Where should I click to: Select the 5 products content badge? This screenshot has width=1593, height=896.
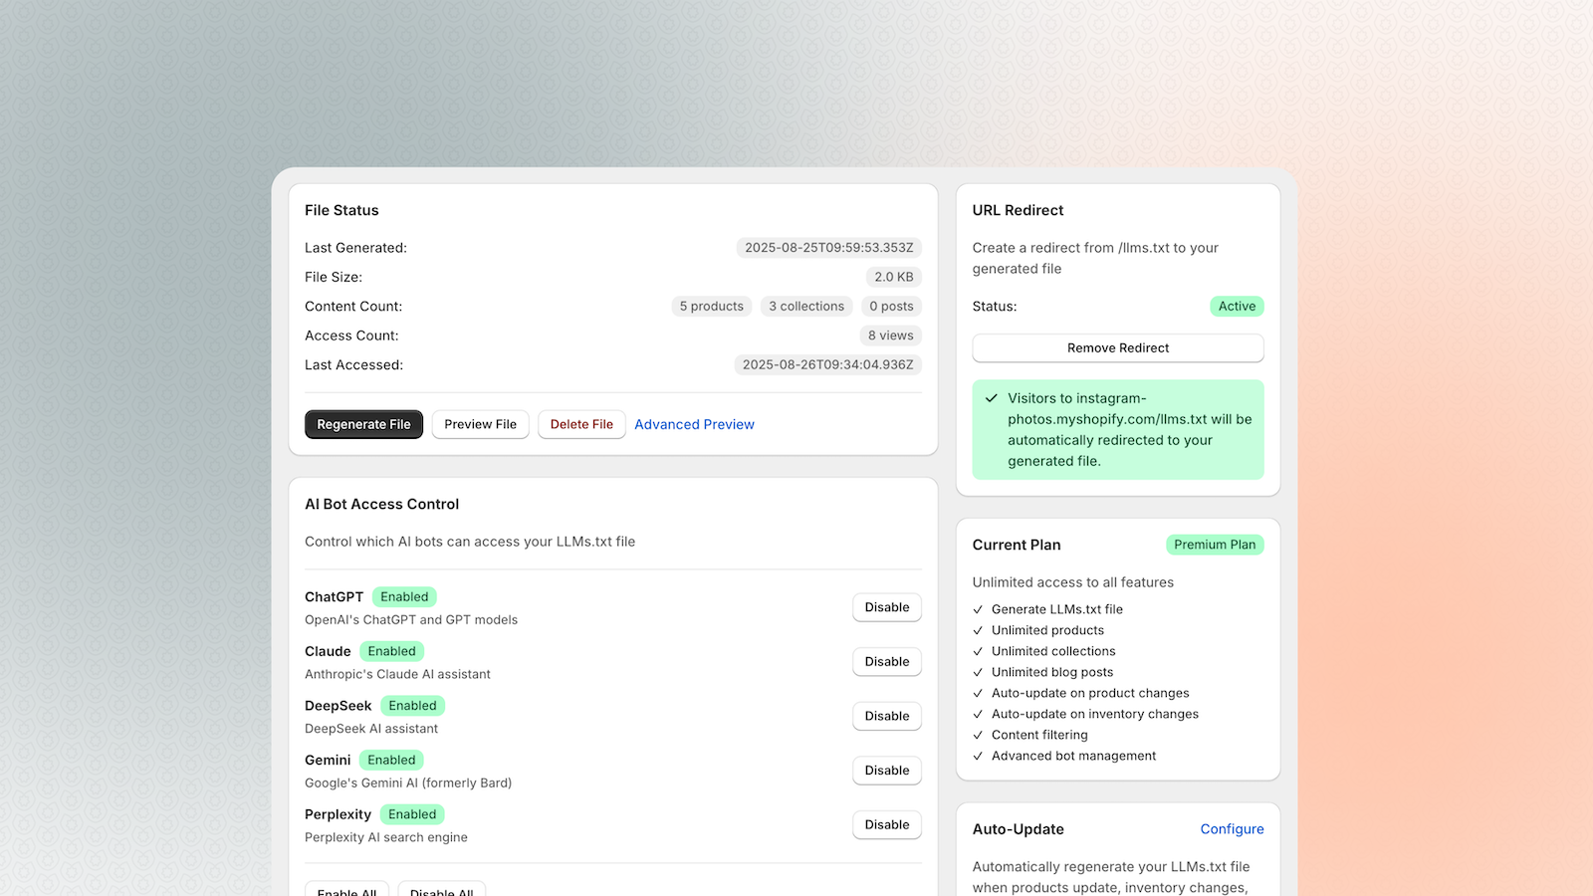coord(711,307)
